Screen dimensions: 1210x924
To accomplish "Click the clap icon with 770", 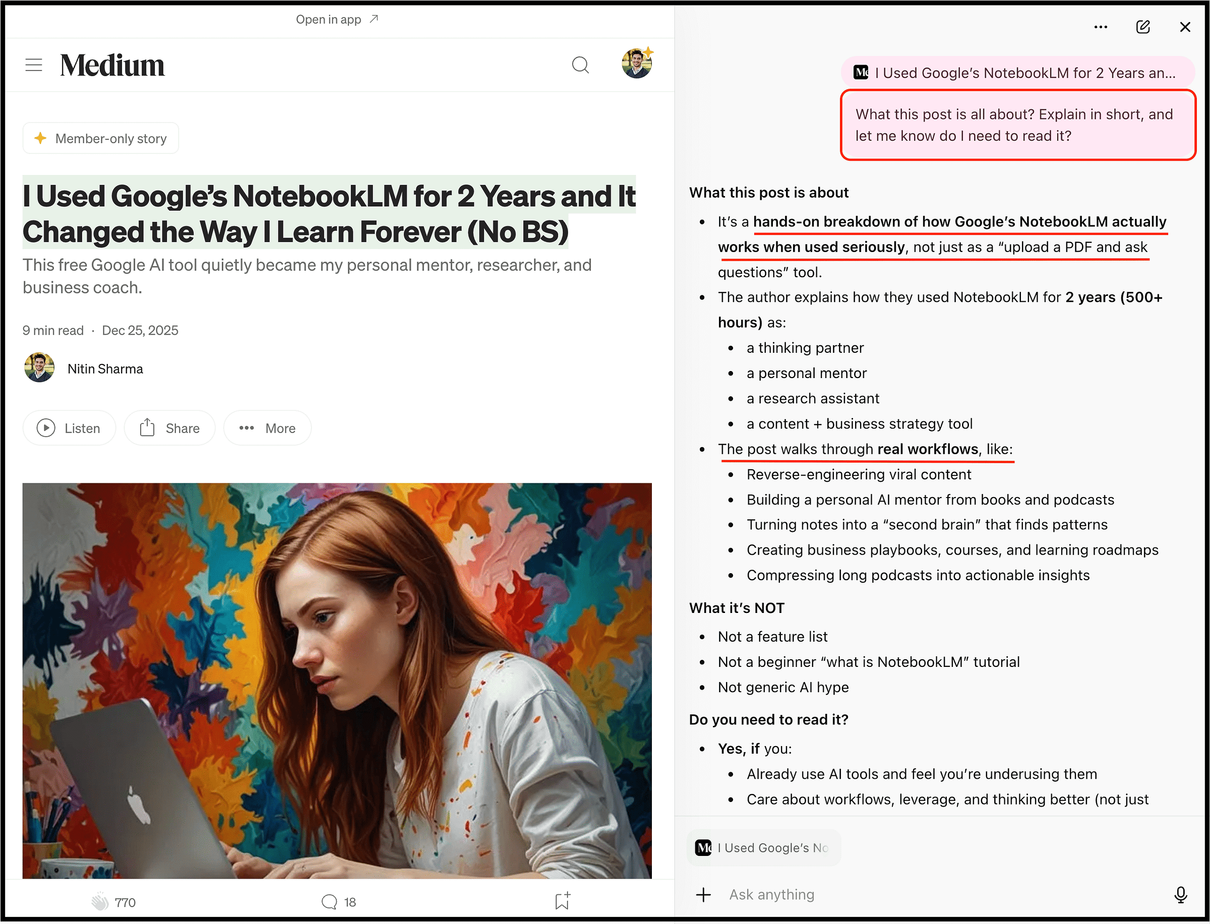I will tap(100, 901).
